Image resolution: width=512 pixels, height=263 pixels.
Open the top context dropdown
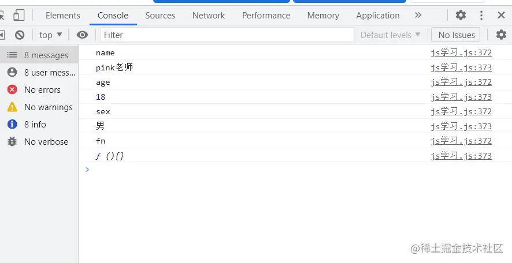51,35
